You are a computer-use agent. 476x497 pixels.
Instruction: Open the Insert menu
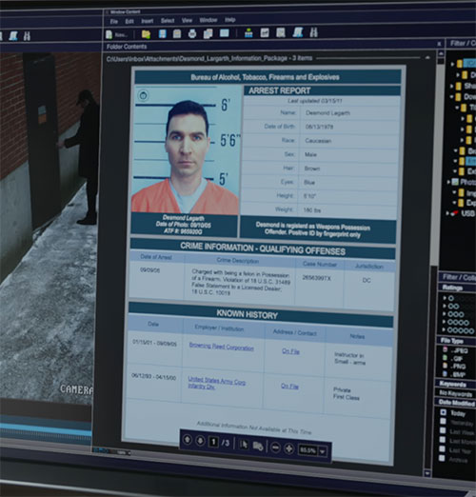click(x=148, y=21)
